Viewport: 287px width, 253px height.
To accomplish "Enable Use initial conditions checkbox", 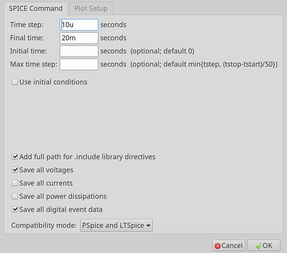I will pos(15,82).
